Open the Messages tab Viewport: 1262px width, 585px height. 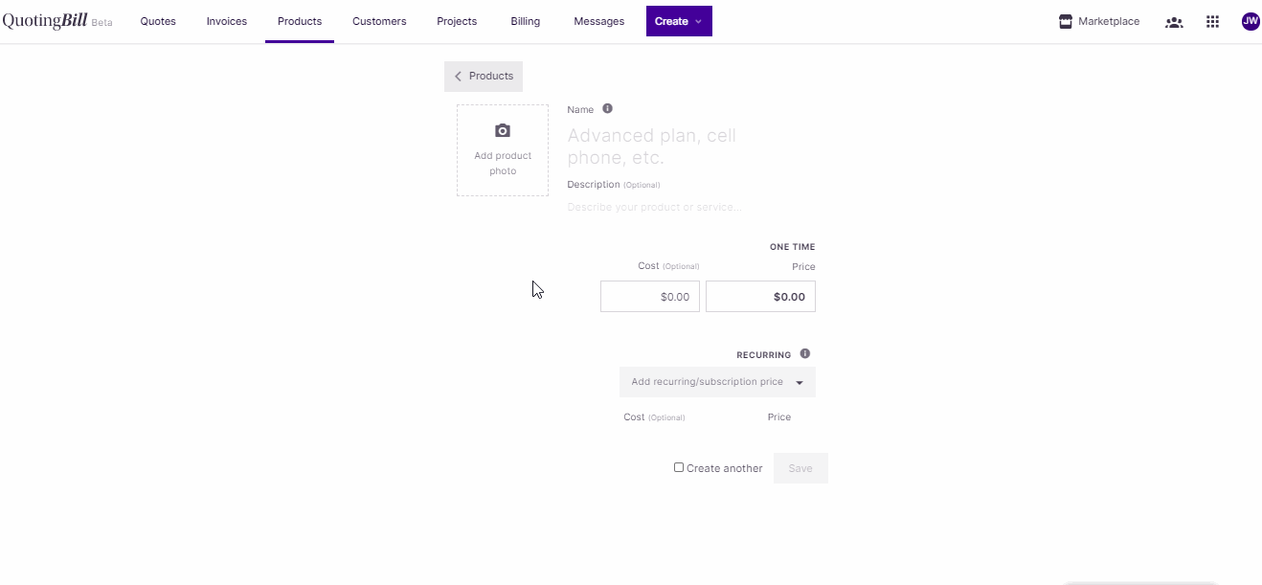pyautogui.click(x=599, y=21)
